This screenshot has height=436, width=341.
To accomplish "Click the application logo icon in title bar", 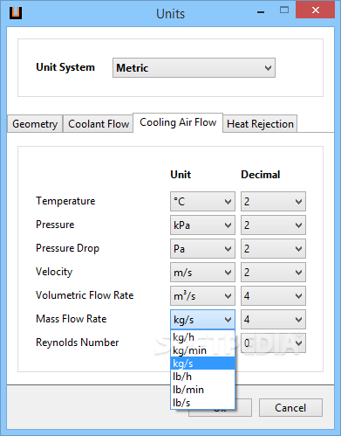I will 16,13.
